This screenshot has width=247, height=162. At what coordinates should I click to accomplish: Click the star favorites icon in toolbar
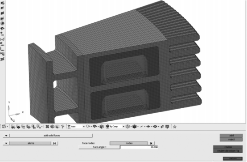pos(174,127)
